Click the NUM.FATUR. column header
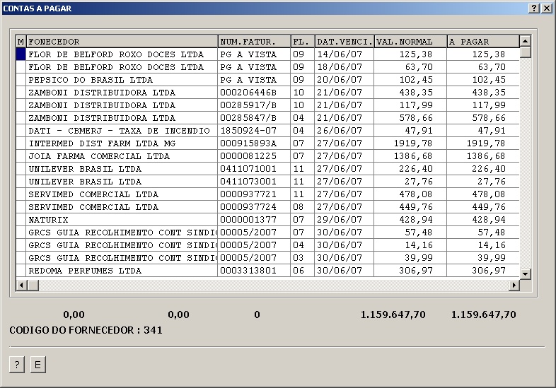Viewport: 556px width, 388px height. [x=254, y=42]
